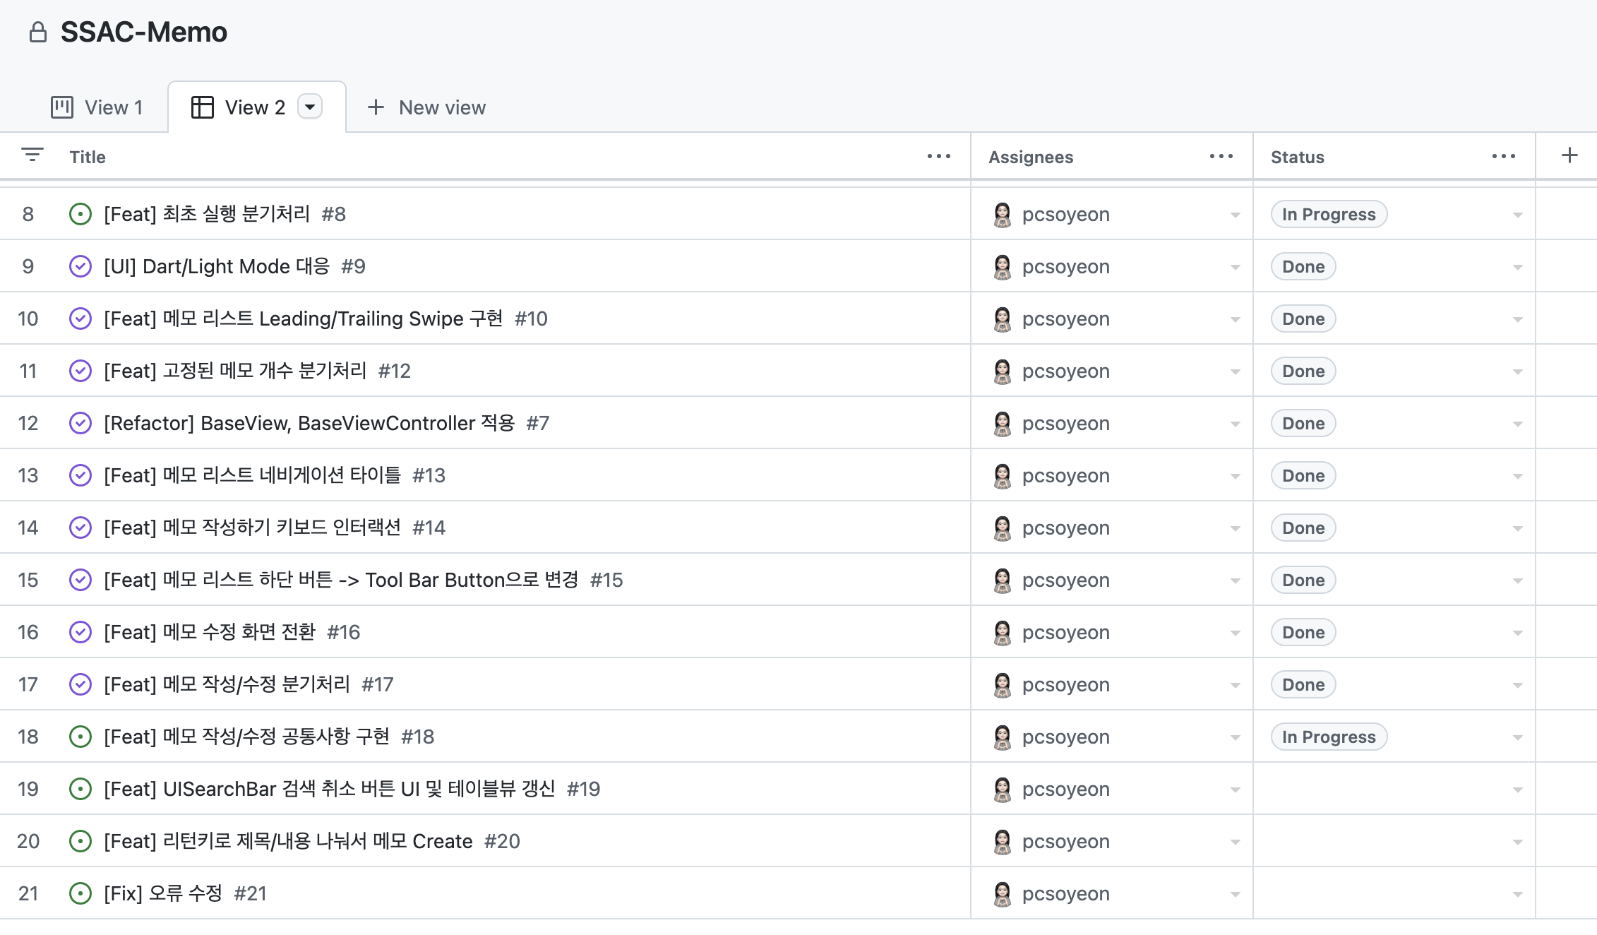This screenshot has height=935, width=1597.
Task: Expand status dropdown for row 8
Action: click(x=1517, y=215)
